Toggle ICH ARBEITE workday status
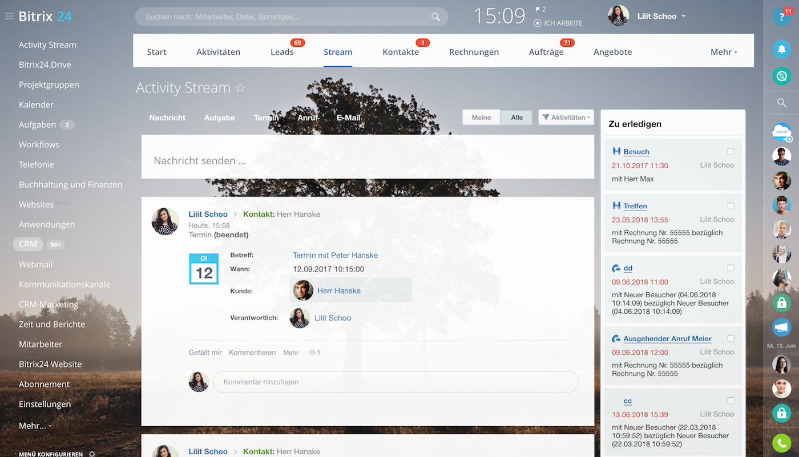Screen dimensions: 799x457 point(558,23)
